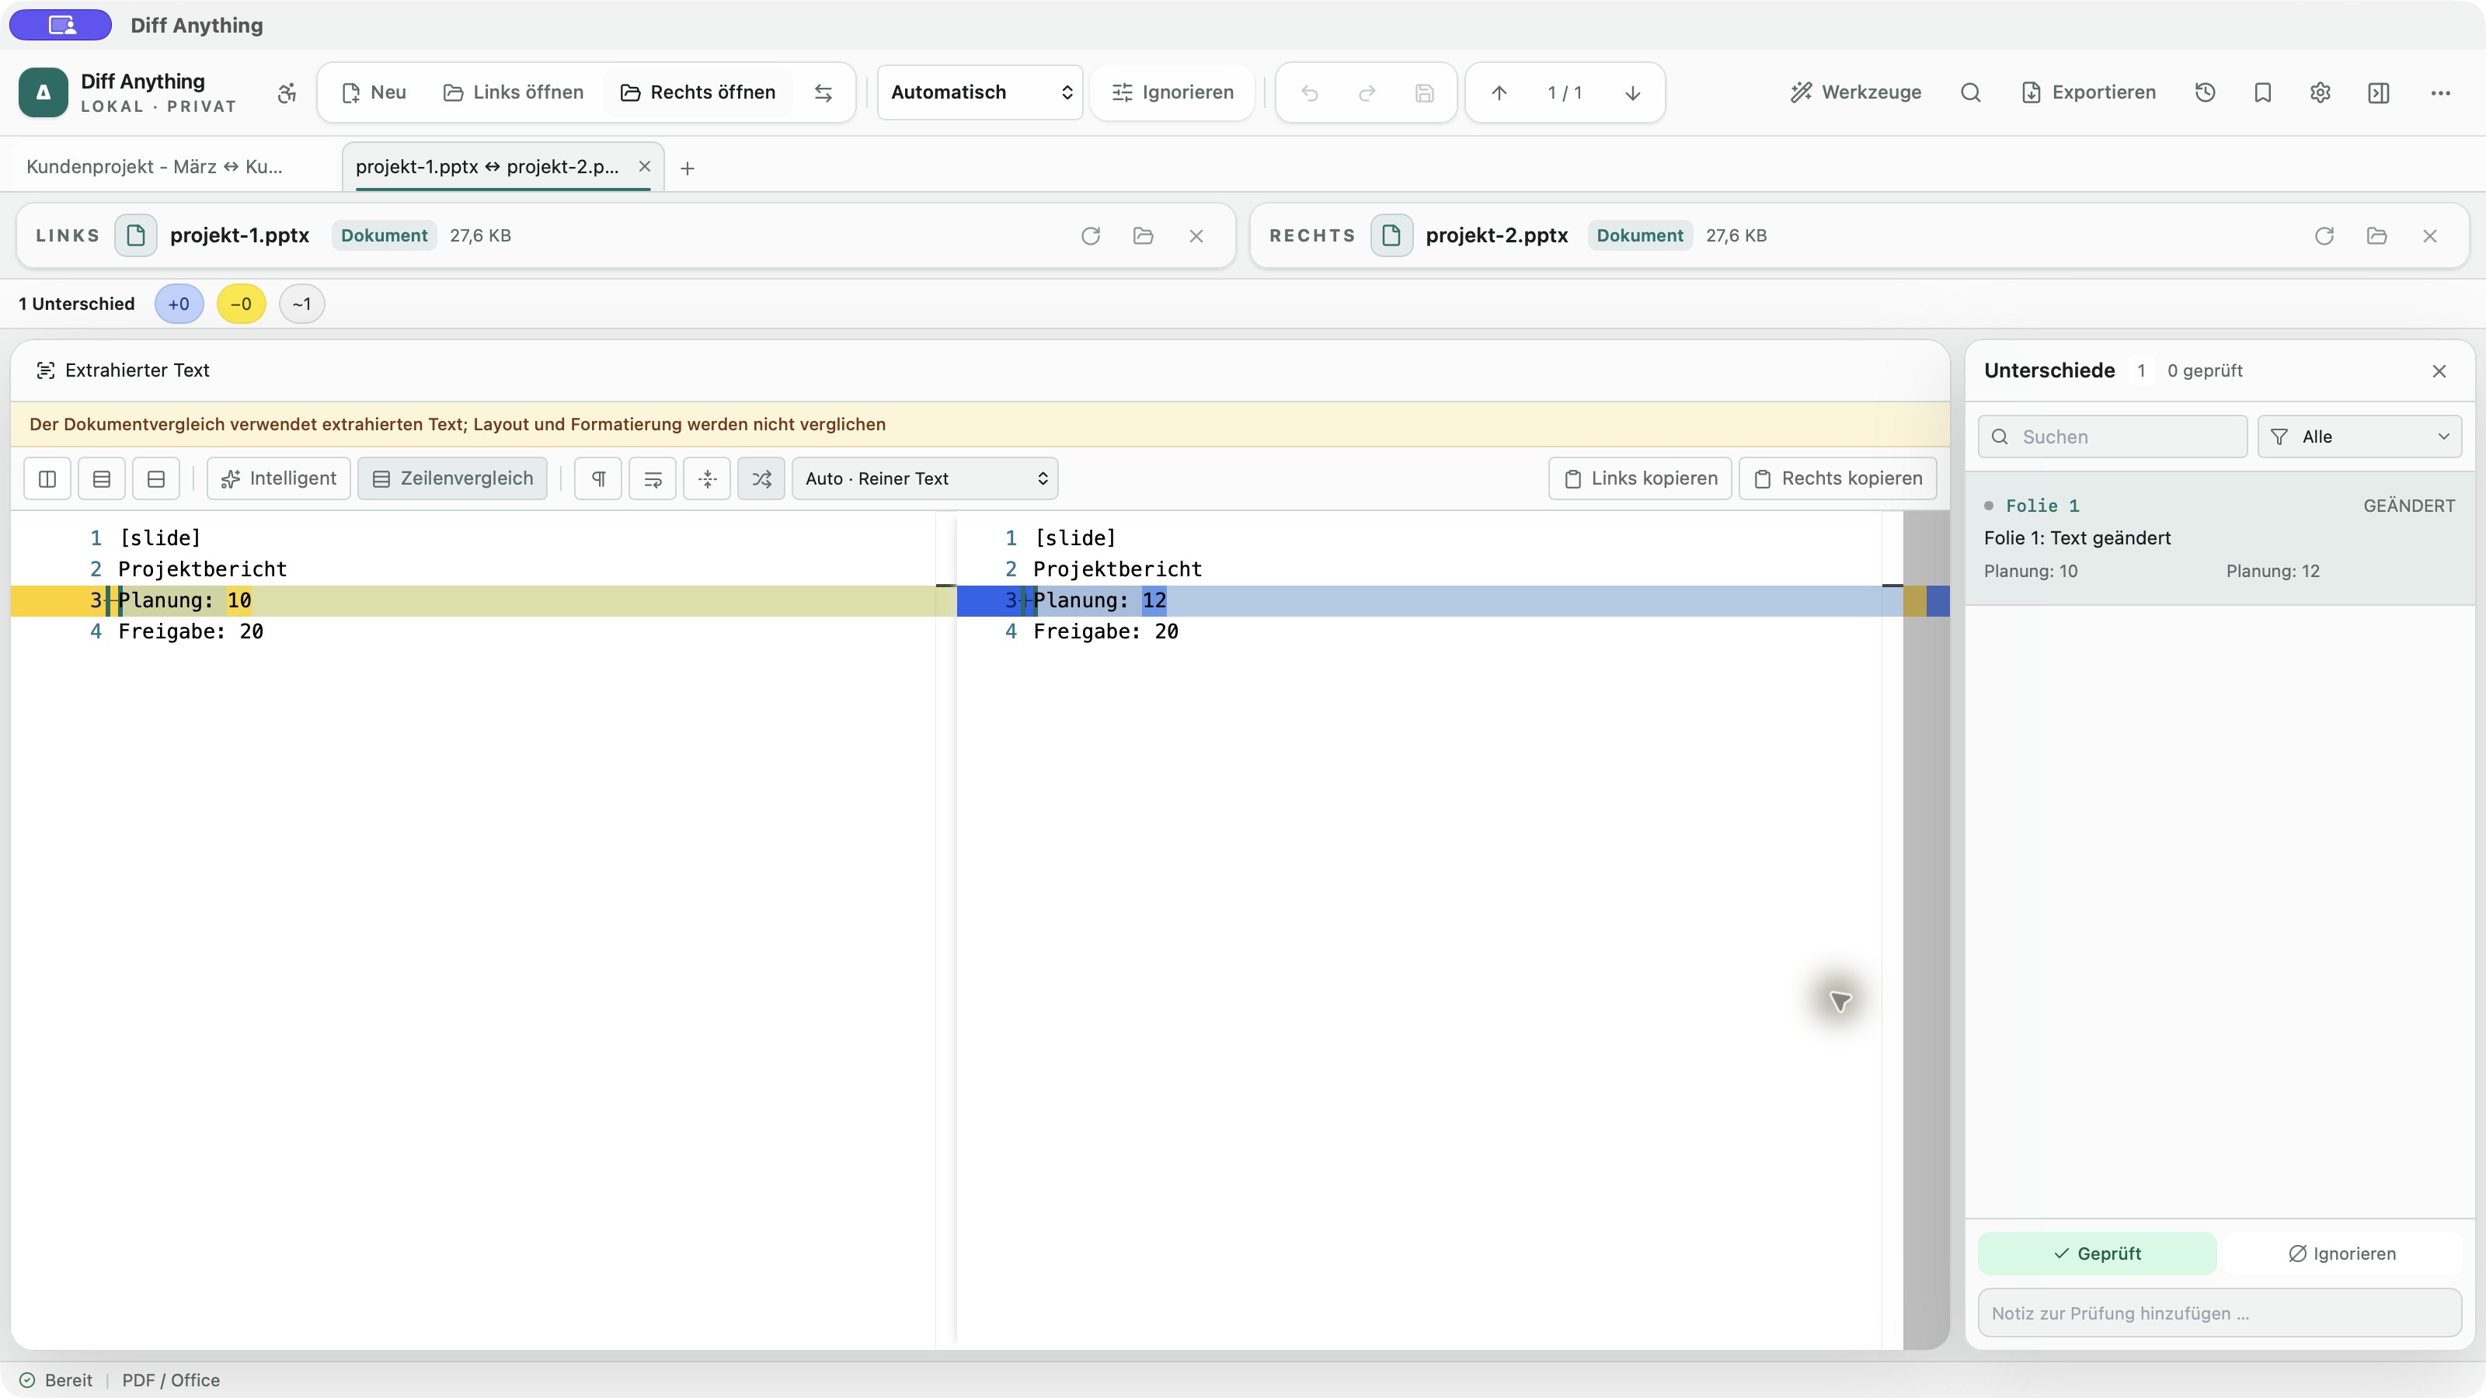The height and width of the screenshot is (1398, 2486).
Task: Open the three-dot more menu
Action: [2441, 92]
